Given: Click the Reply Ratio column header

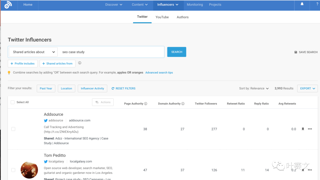Looking at the screenshot, I should [x=261, y=104].
